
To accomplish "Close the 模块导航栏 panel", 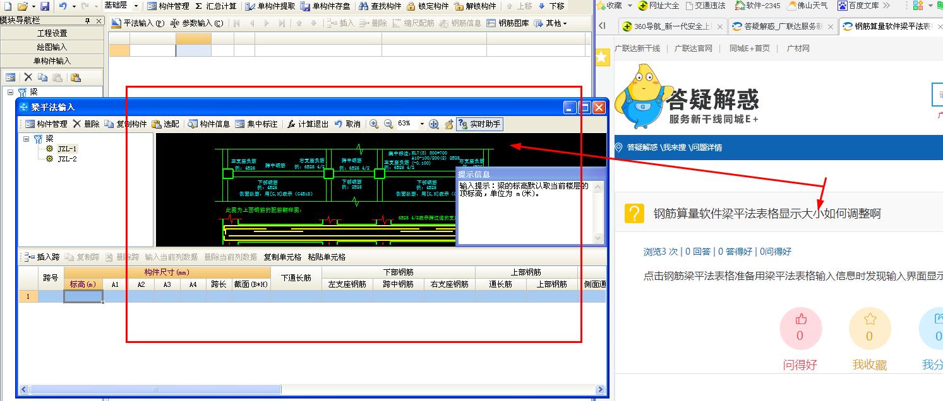I will point(99,20).
